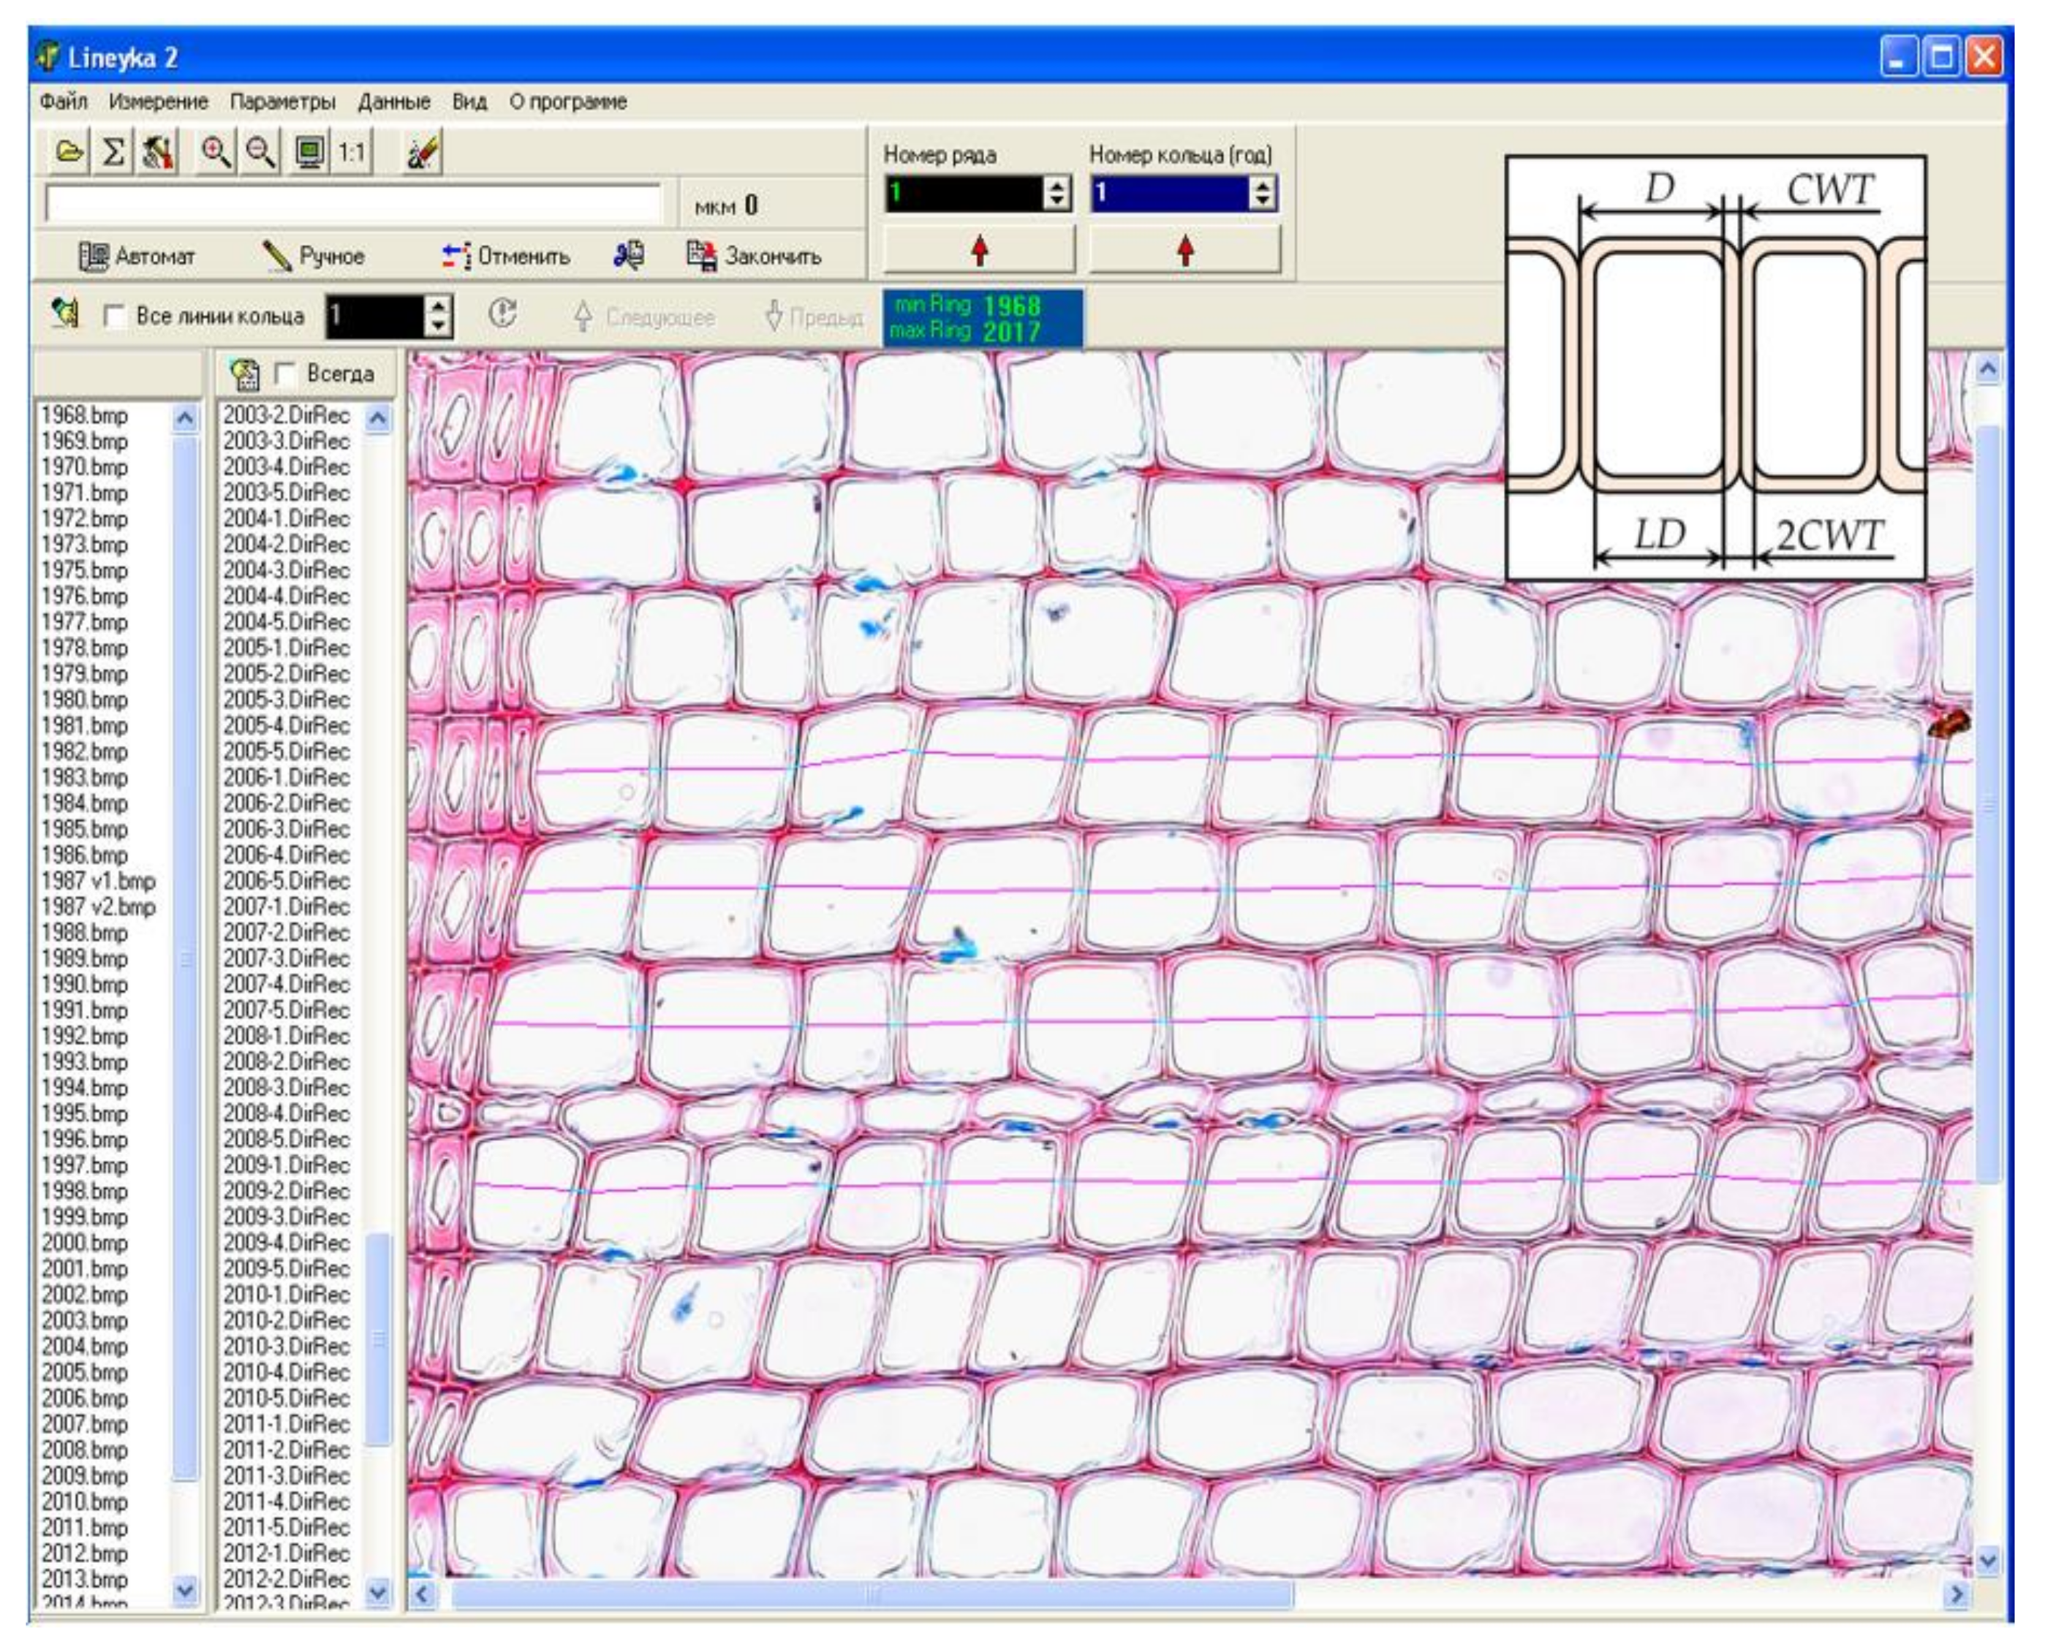Image resolution: width=2045 pixels, height=1647 pixels.
Task: Click the Sigma summation toolbar icon
Action: pos(114,151)
